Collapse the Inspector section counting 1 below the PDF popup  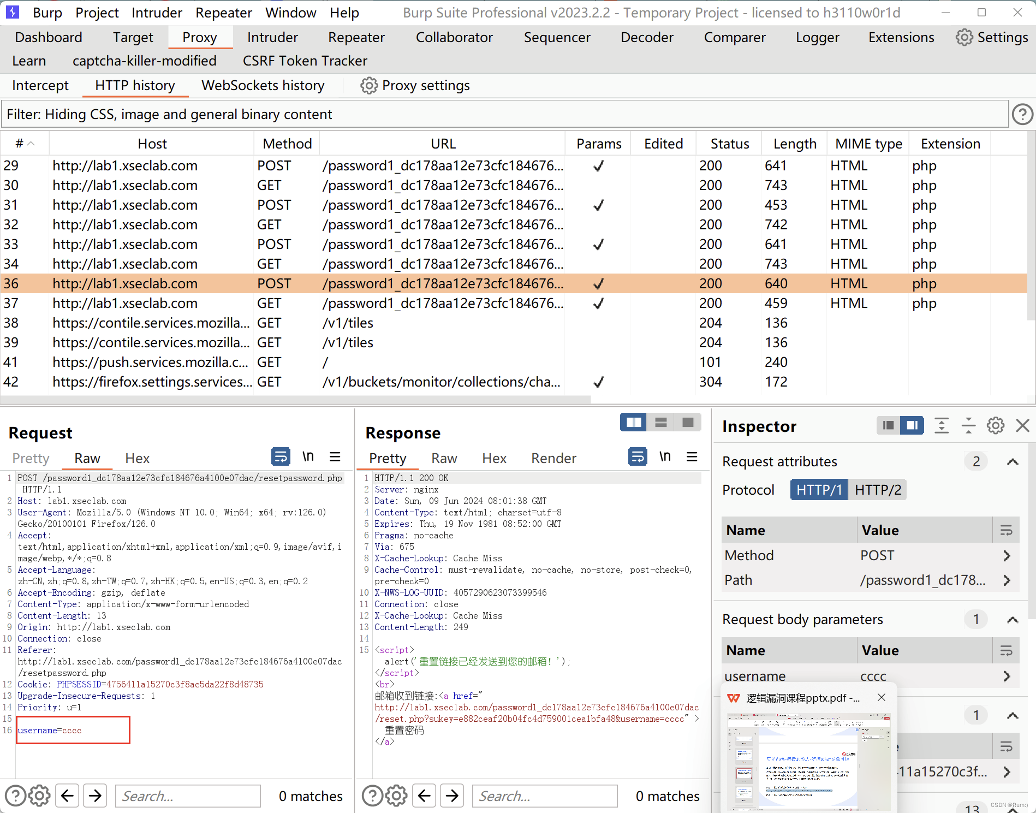pos(1013,715)
